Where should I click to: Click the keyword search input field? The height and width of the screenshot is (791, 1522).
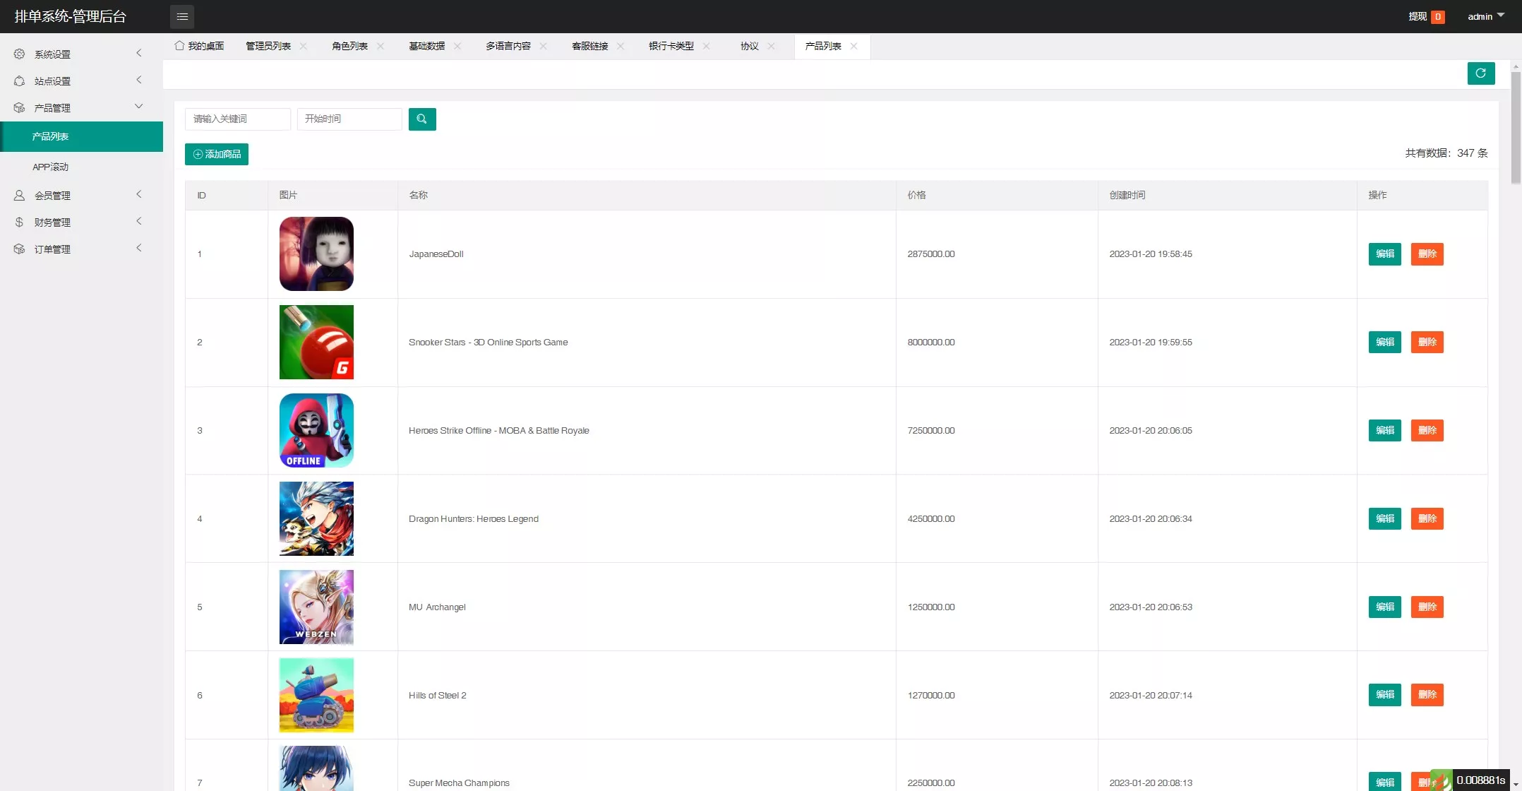pyautogui.click(x=237, y=119)
